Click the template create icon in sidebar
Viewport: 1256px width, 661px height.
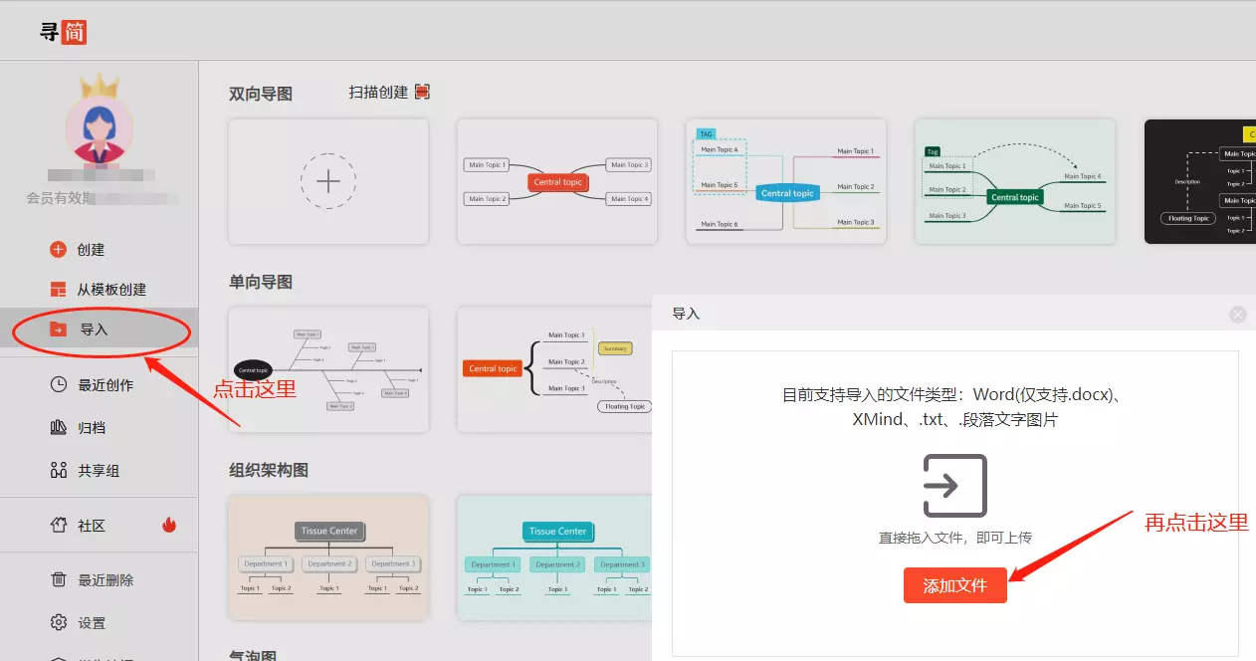click(58, 290)
